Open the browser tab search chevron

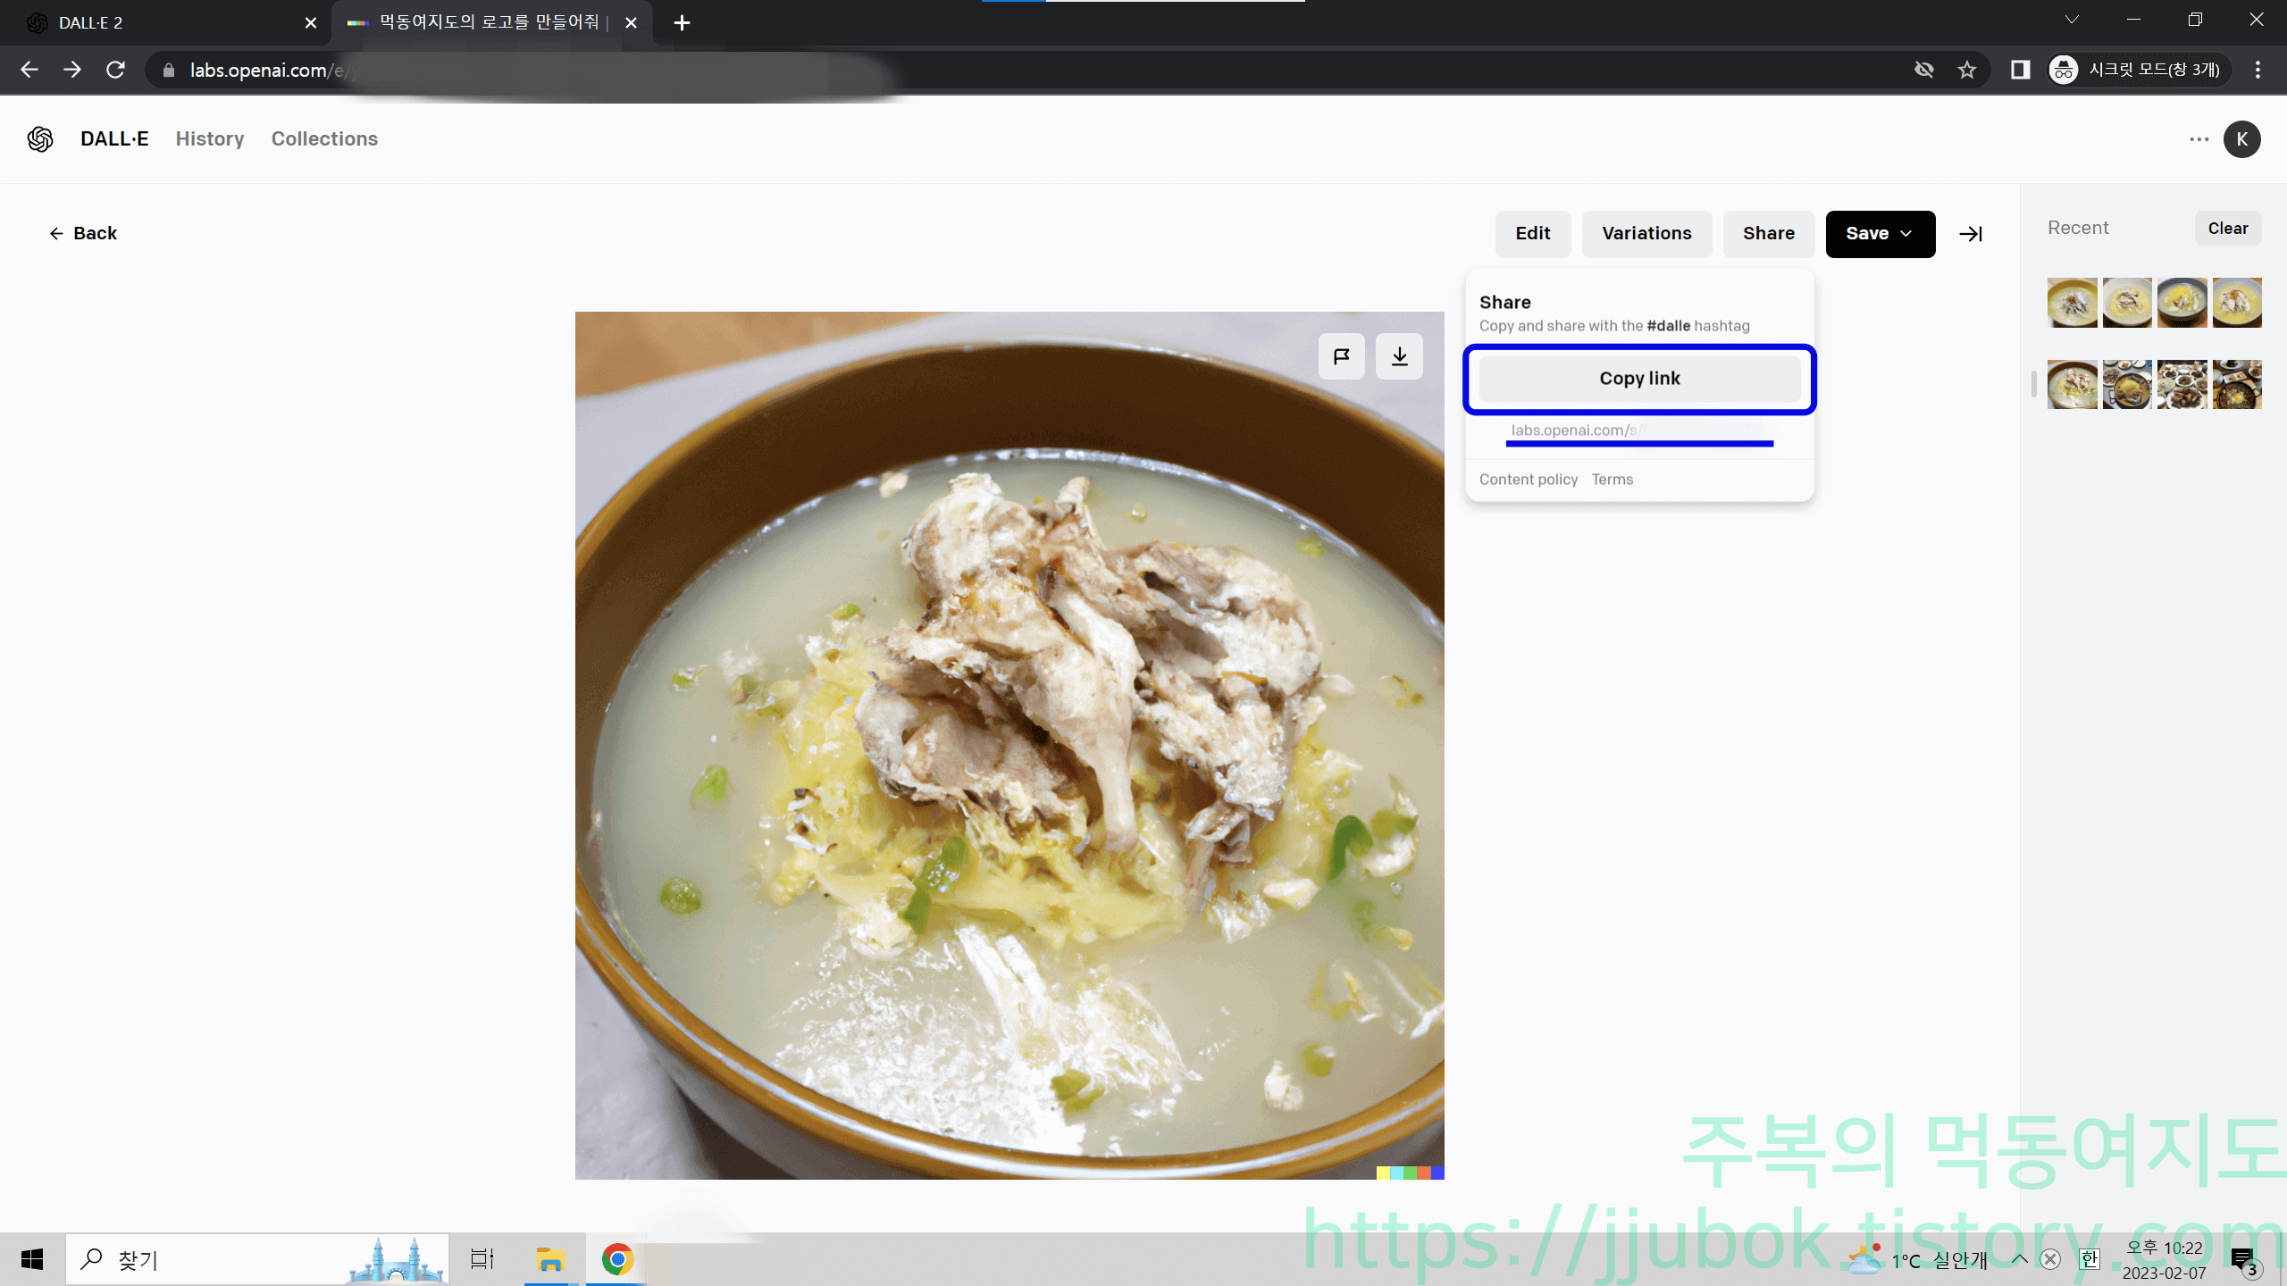2072,20
